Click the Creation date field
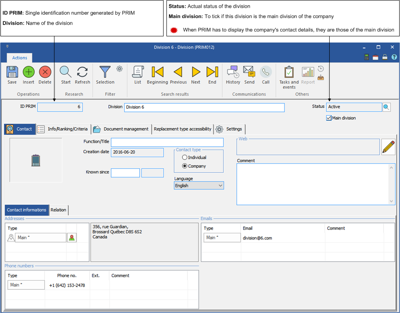400x313 pixels. [137, 152]
